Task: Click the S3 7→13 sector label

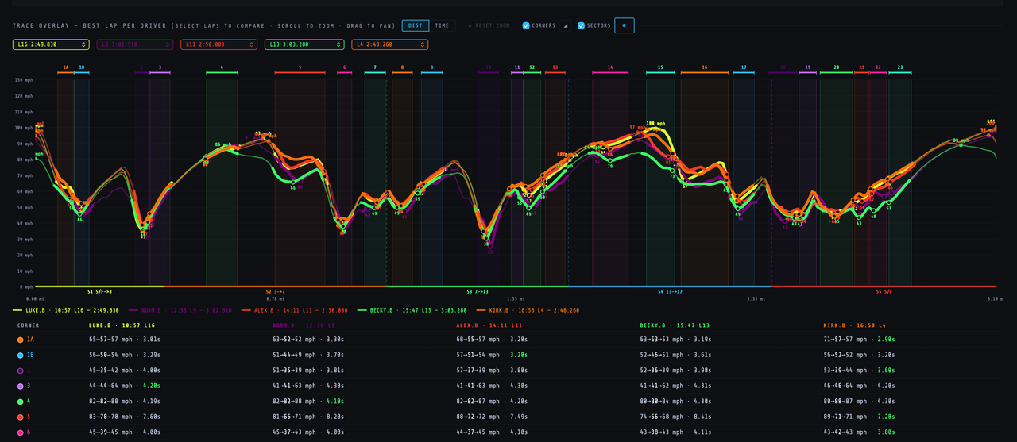Action: click(478, 292)
